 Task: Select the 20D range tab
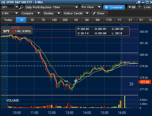(65, 20)
